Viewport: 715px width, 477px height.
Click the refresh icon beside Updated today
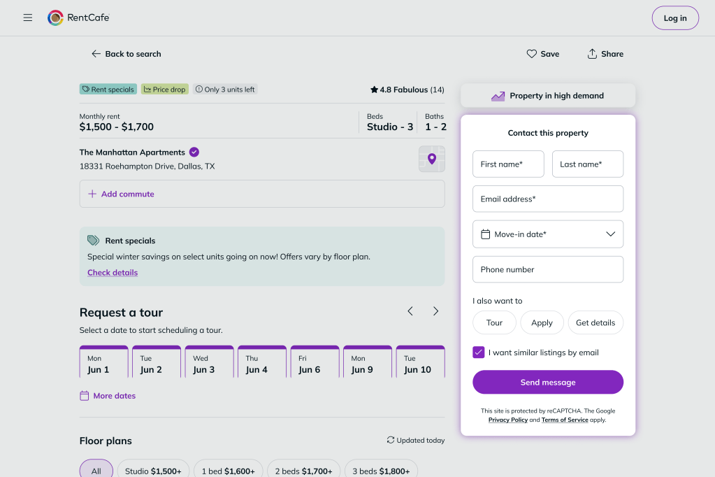pos(391,440)
